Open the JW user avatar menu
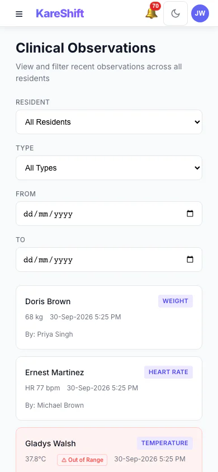The height and width of the screenshot is (472, 218). [x=200, y=13]
